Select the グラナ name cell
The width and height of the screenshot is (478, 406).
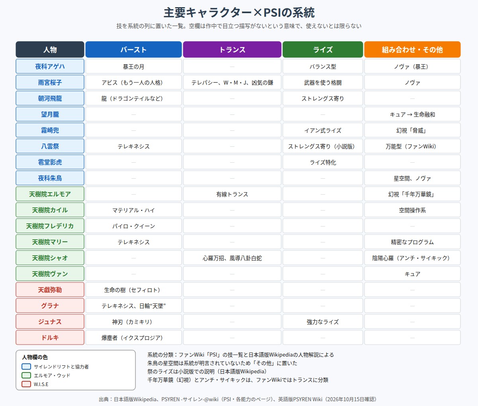pos(50,305)
